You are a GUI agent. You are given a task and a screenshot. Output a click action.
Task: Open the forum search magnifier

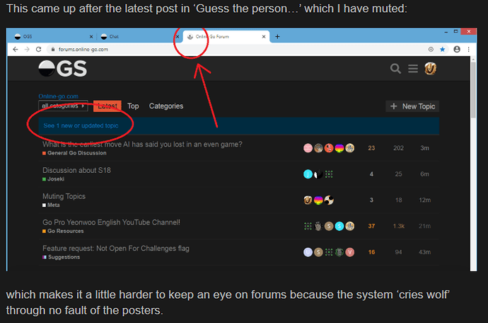pos(395,68)
